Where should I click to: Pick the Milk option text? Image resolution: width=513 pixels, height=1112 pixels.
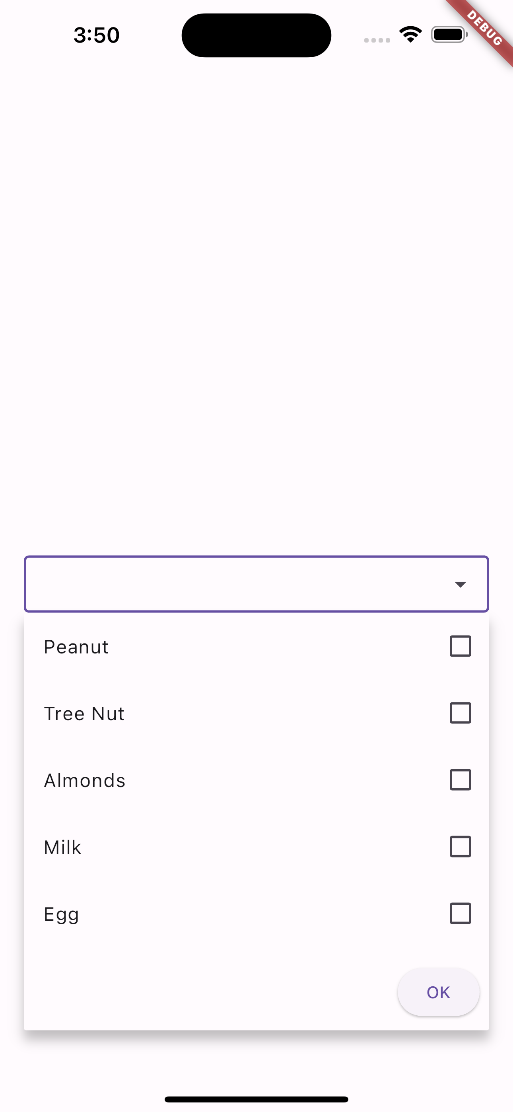62,847
